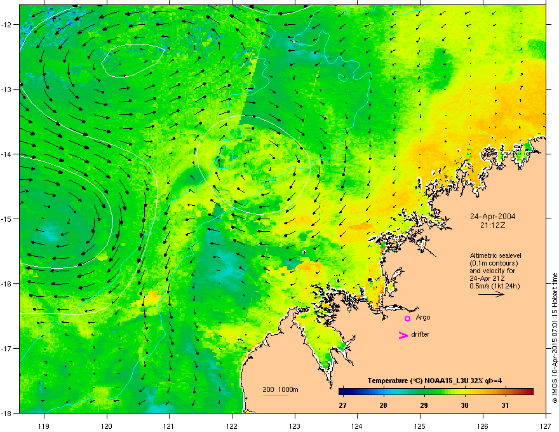The height and width of the screenshot is (432, 559).
Task: Click the 'drifter' legend label
Action: pyautogui.click(x=421, y=334)
